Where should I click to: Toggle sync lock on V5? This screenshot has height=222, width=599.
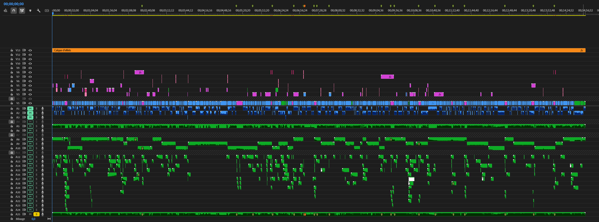tap(24, 85)
